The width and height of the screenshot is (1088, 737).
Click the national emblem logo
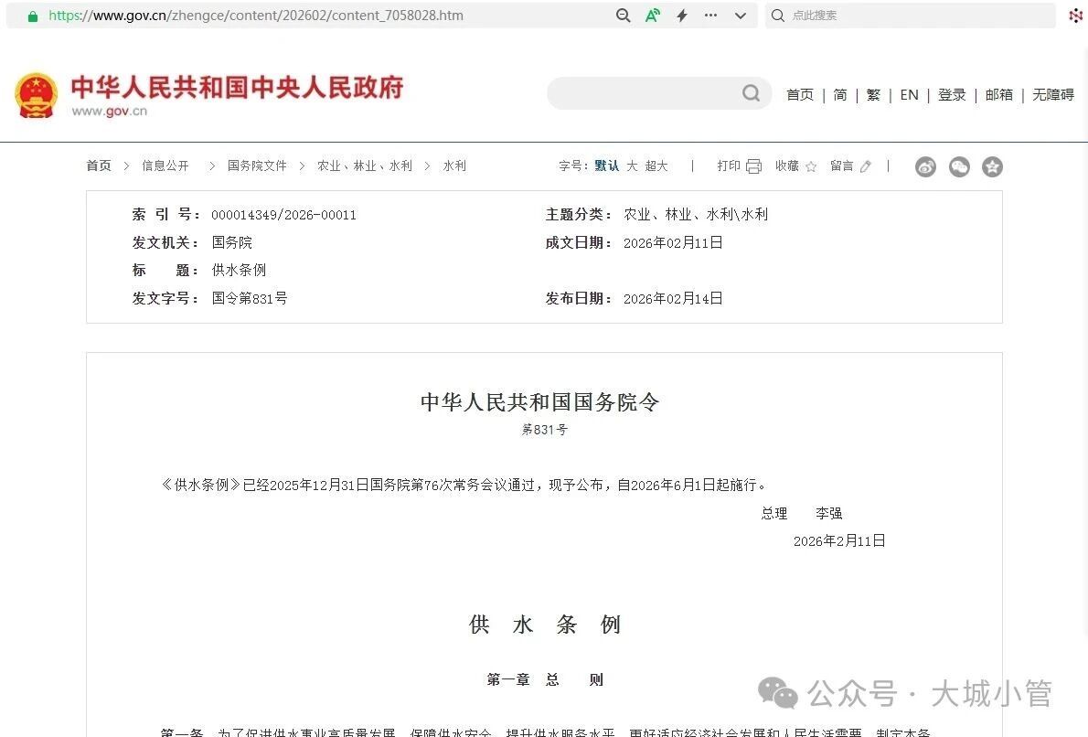tap(37, 95)
